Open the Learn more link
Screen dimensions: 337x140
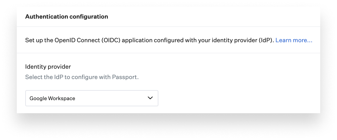(294, 40)
